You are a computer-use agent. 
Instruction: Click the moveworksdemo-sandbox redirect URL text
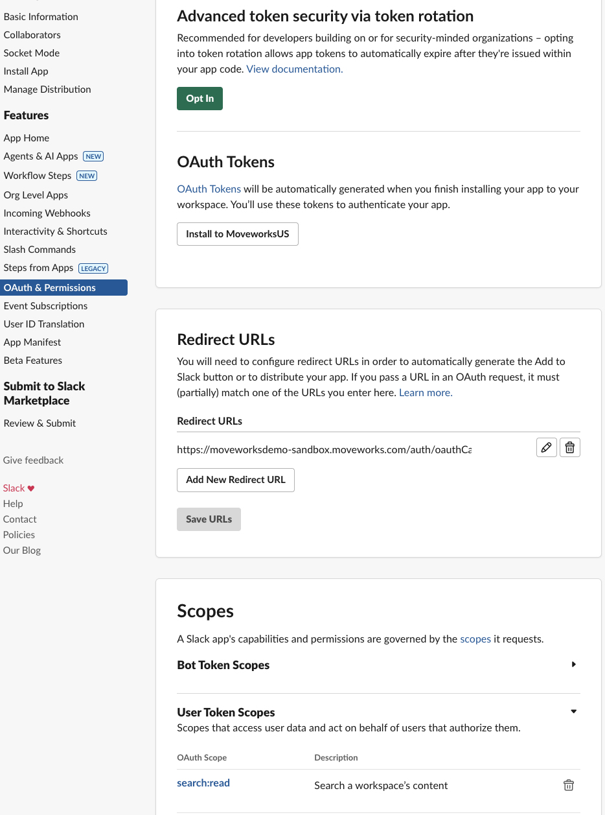(x=324, y=449)
